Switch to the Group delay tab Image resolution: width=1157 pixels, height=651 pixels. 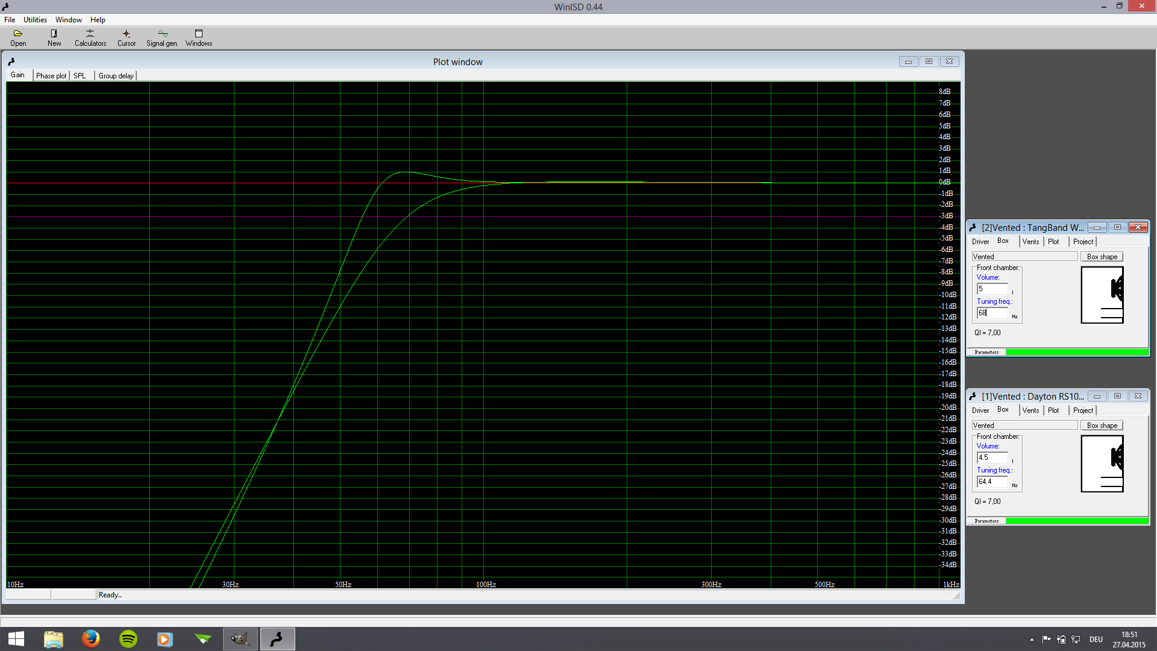pos(116,76)
